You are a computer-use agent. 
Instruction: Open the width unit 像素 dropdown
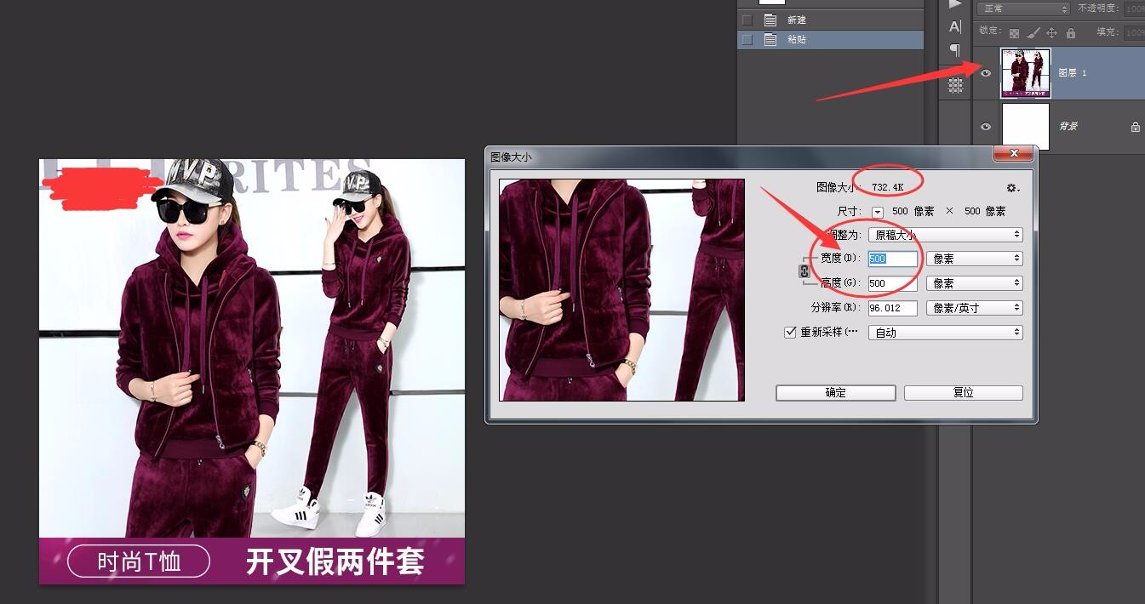pos(974,259)
